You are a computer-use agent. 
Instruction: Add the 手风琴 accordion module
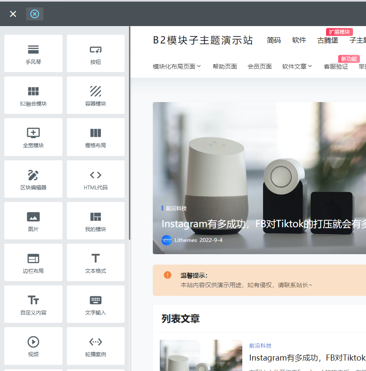click(33, 53)
